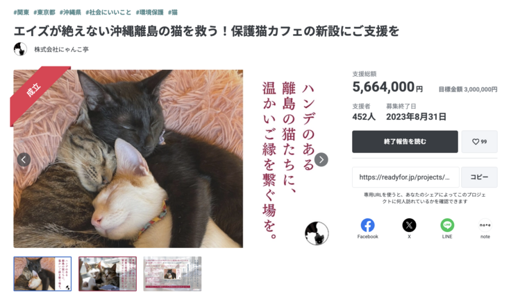Click the 終了報告を読む button
This screenshot has width=511, height=302.
tap(405, 142)
